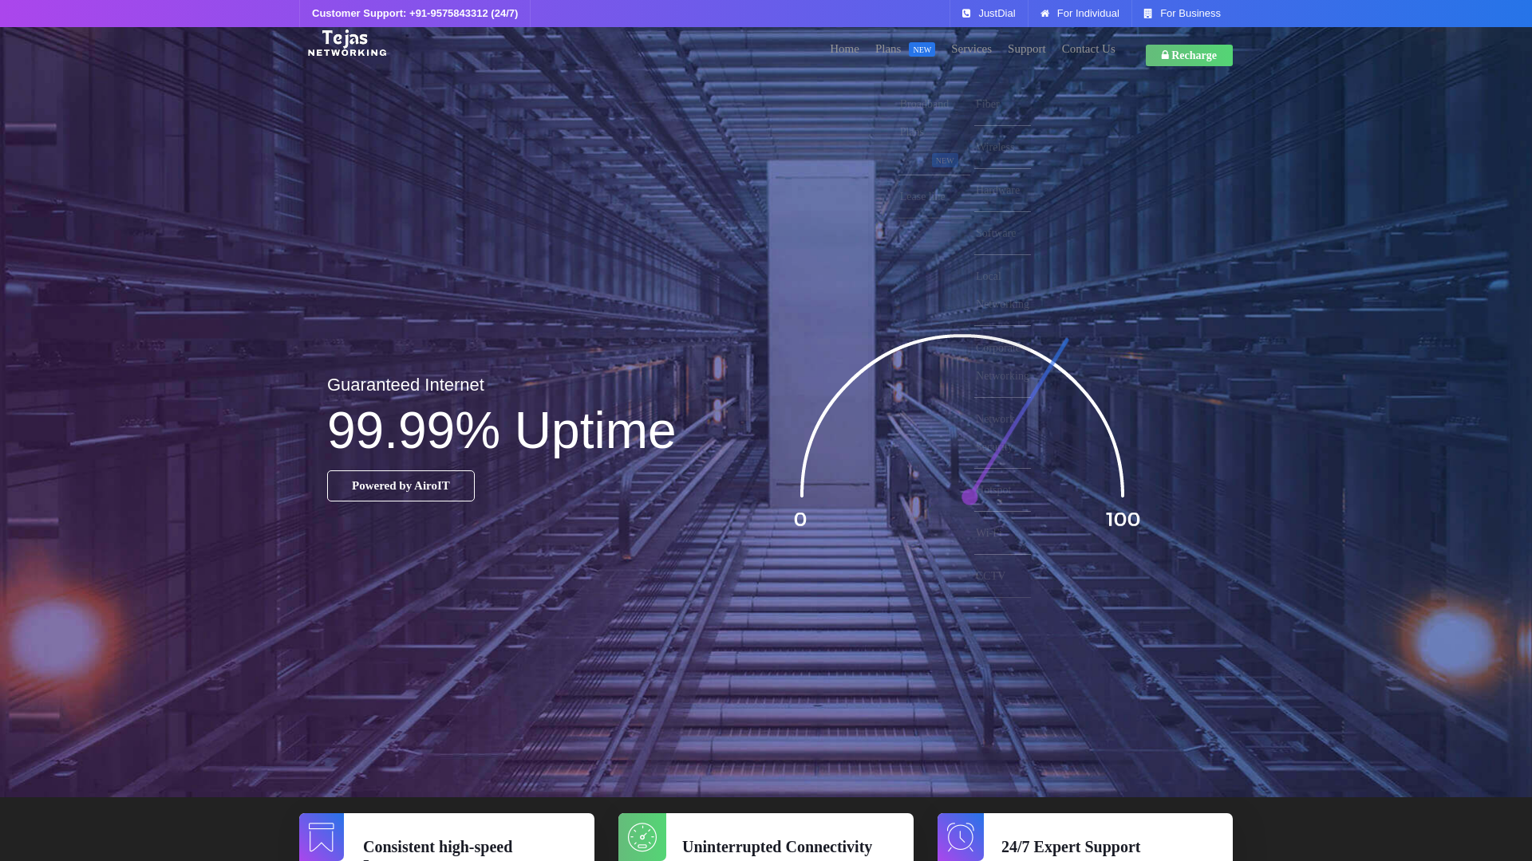The image size is (1532, 861).
Task: Click the lock icon on Recharge button
Action: [1165, 55]
